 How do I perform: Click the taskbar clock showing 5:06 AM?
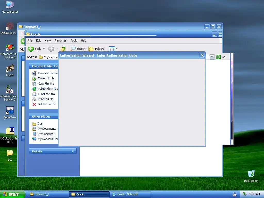point(254,194)
